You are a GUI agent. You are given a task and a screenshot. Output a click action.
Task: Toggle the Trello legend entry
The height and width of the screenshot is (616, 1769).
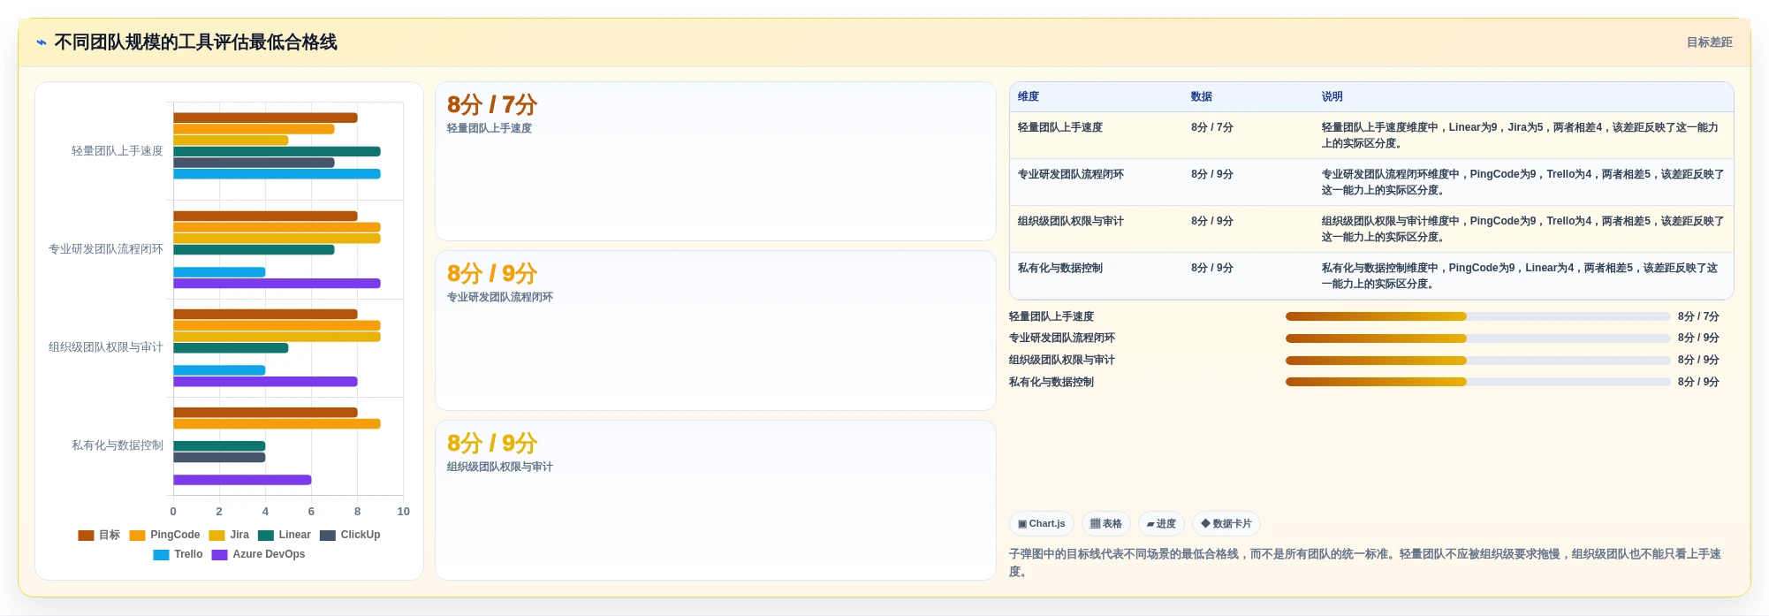(x=178, y=554)
